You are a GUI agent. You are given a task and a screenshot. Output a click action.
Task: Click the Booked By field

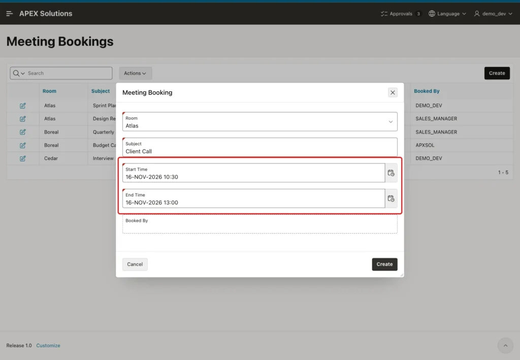[259, 224]
